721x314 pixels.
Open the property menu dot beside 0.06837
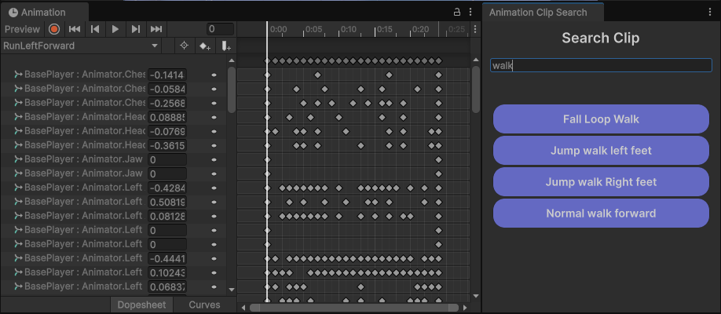tap(214, 287)
